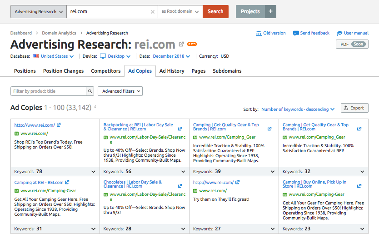Click the plus icon next to Projects
This screenshot has width=379, height=234.
[270, 12]
